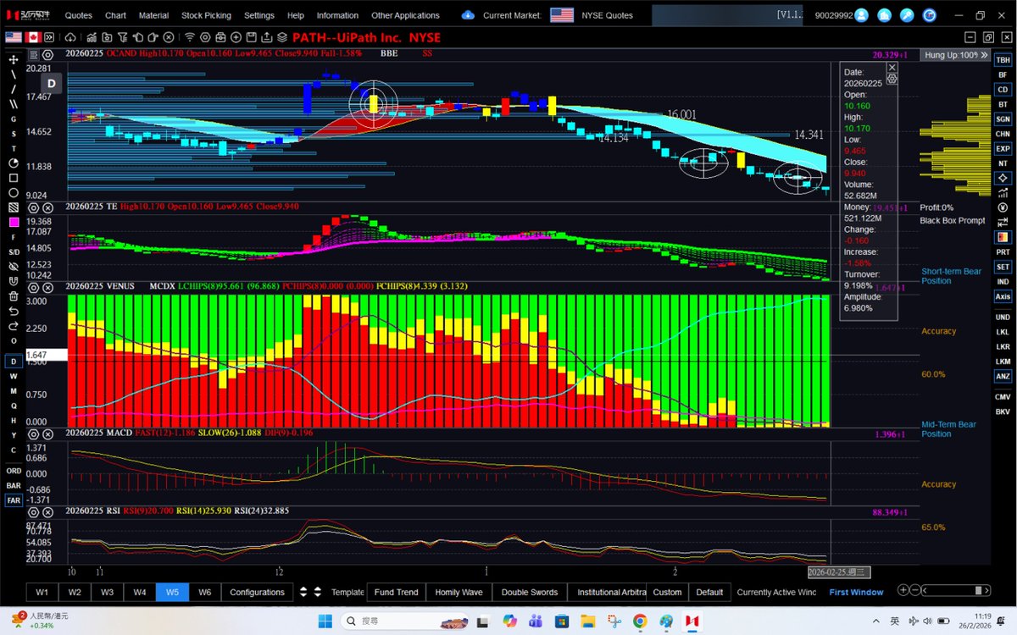This screenshot has height=635, width=1017.
Task: Open settings gear for VENUS indicator panel
Action: (x=33, y=288)
